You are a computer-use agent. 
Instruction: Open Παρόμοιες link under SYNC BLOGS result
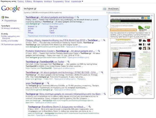click(81, 79)
